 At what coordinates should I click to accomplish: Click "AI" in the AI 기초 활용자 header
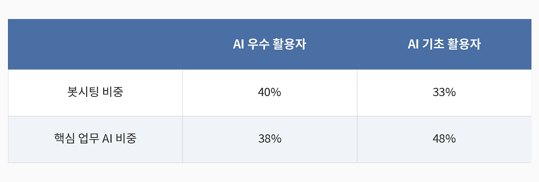coord(412,44)
